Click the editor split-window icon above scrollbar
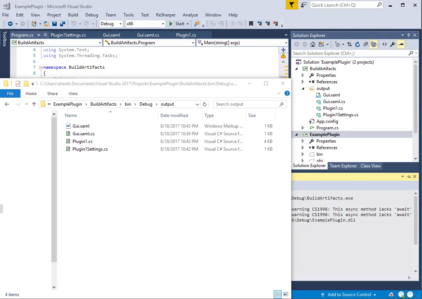Screen dimensions: 422x299 (x=283, y=50)
